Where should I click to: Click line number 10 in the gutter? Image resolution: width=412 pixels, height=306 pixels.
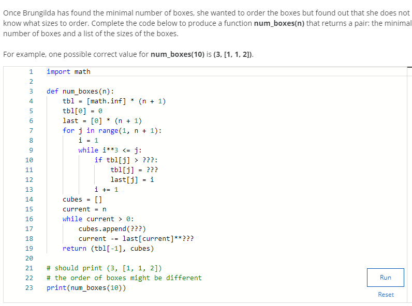29,160
